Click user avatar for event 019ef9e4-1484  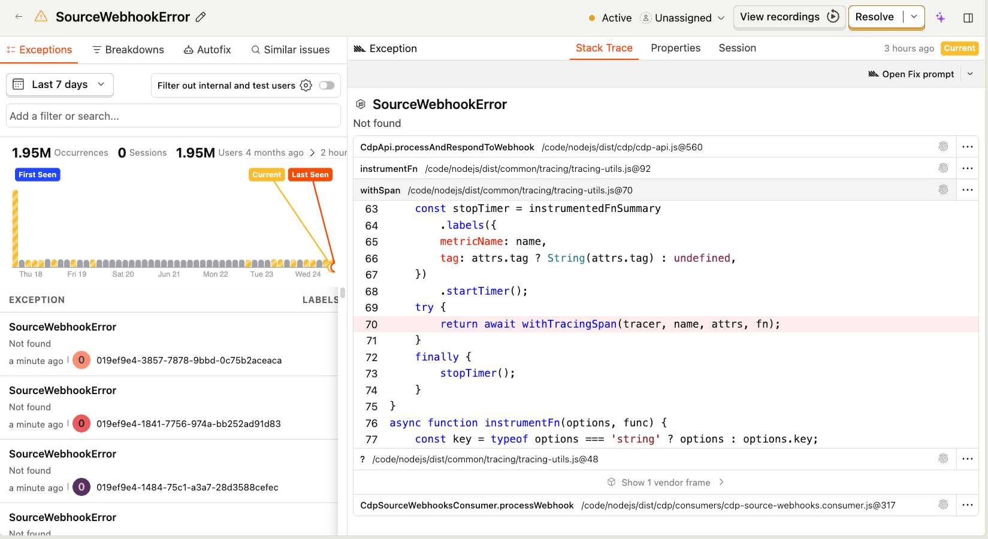click(x=81, y=487)
